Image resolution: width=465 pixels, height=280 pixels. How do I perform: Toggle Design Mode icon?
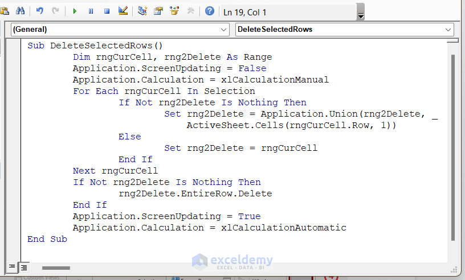(123, 11)
